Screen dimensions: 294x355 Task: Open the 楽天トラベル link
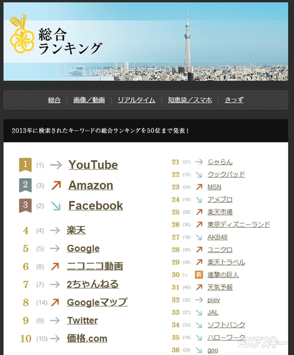pos(226,262)
